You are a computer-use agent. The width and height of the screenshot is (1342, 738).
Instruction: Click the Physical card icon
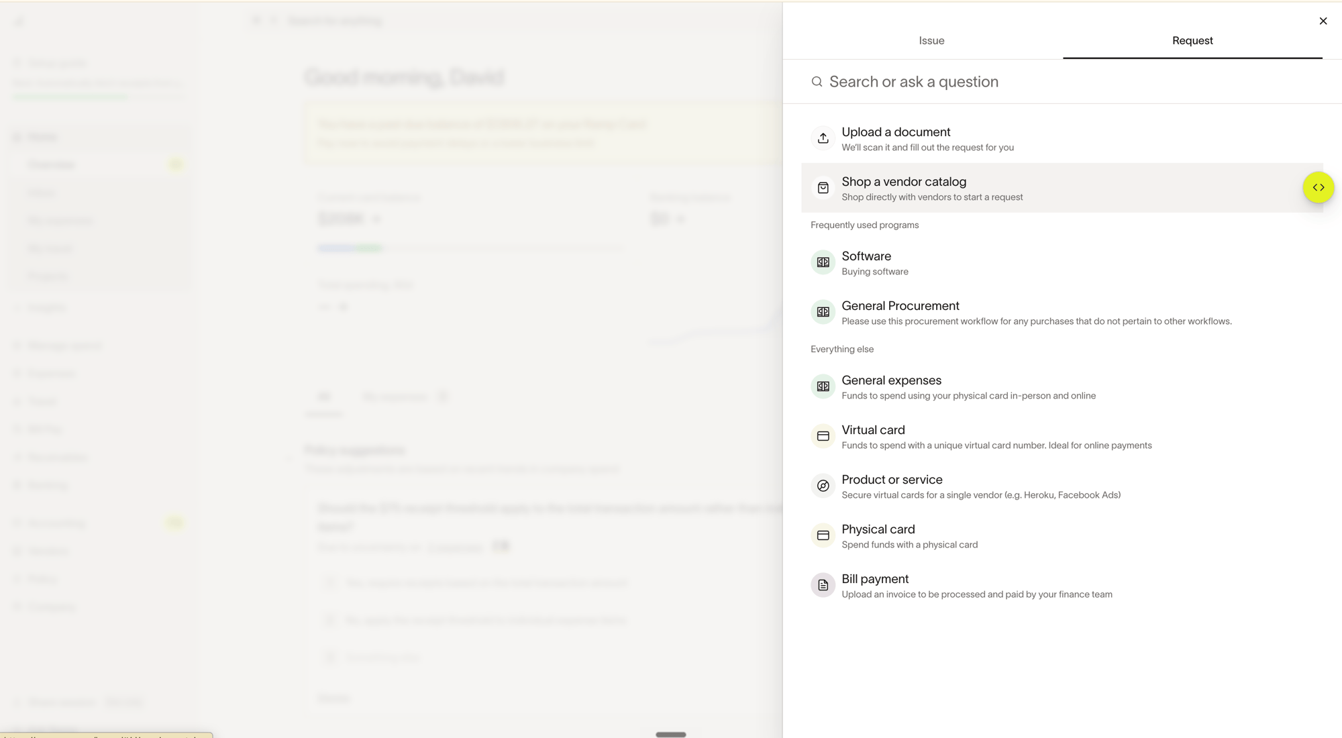(x=823, y=535)
